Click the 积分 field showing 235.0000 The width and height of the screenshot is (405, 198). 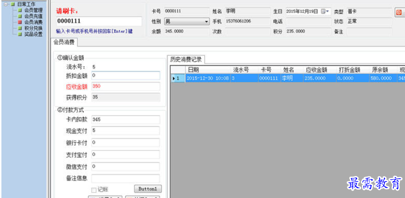tap(309, 32)
